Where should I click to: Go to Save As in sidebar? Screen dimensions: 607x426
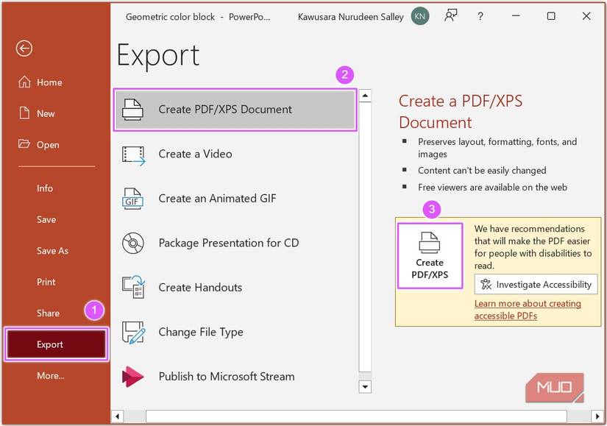click(52, 251)
